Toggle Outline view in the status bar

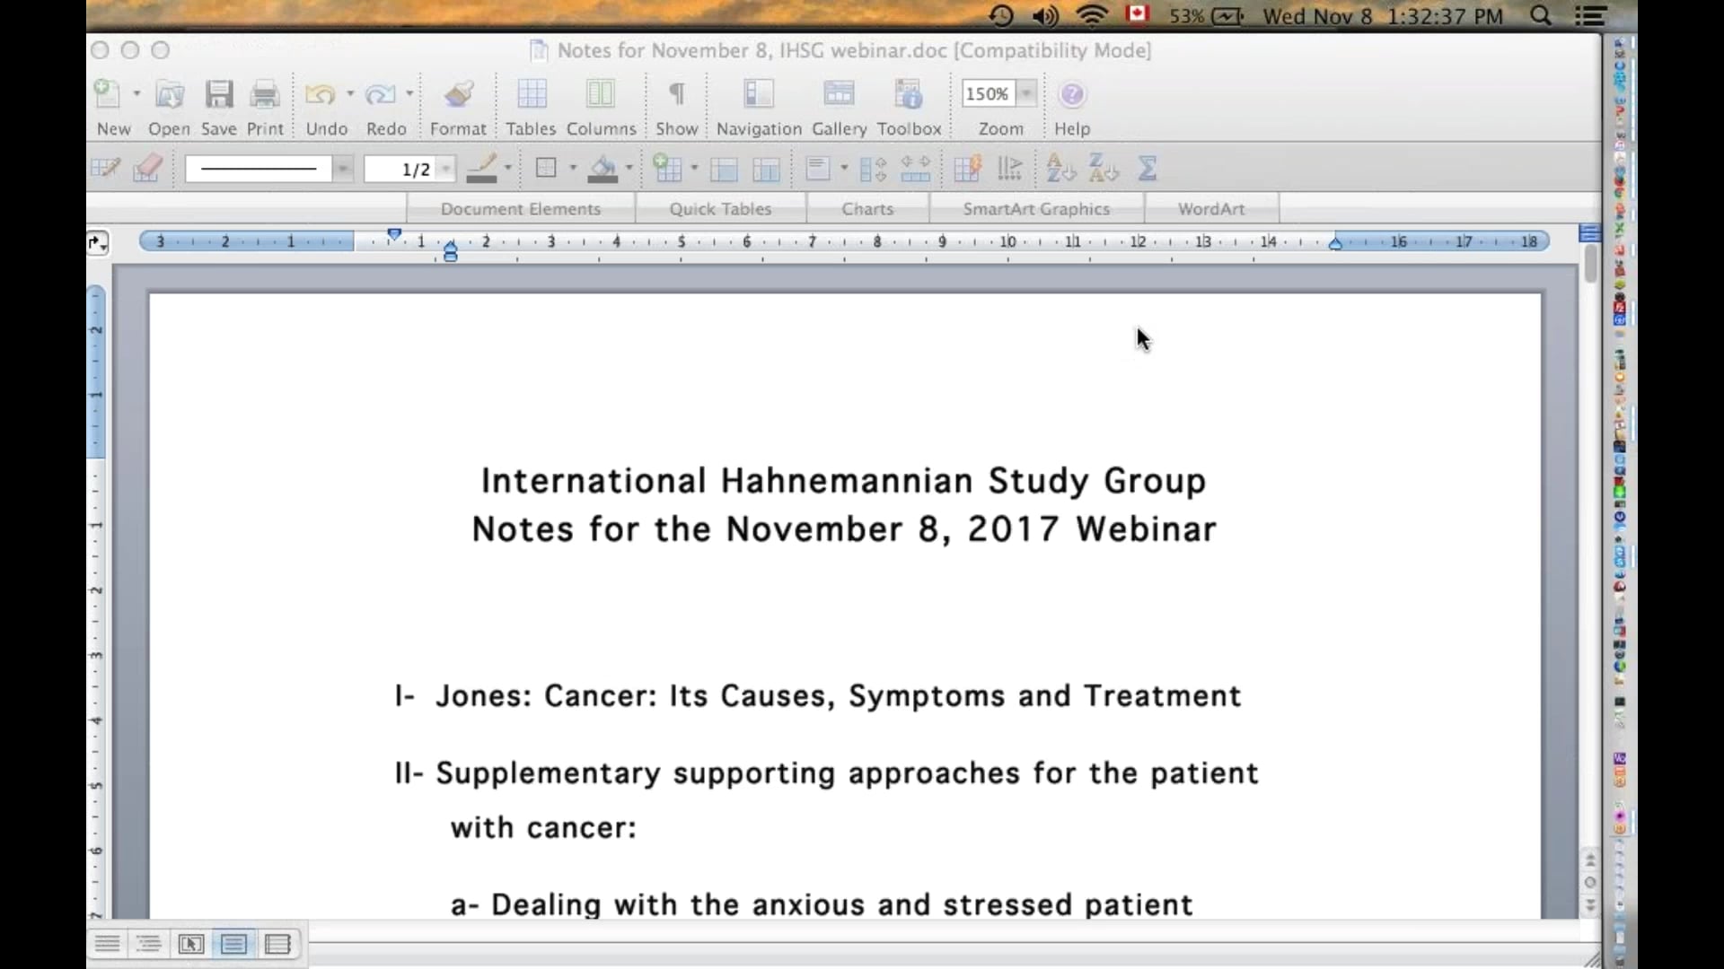coord(149,944)
